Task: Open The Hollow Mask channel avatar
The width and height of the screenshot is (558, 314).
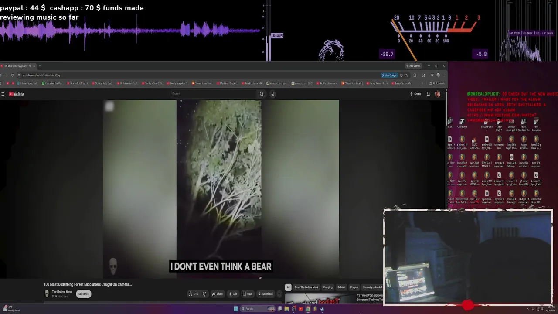Action: pyautogui.click(x=47, y=294)
